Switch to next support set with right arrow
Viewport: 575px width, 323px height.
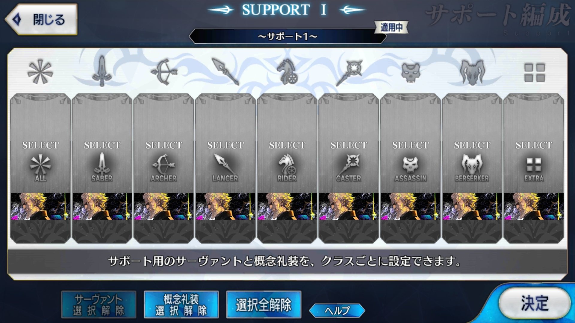[x=352, y=10]
